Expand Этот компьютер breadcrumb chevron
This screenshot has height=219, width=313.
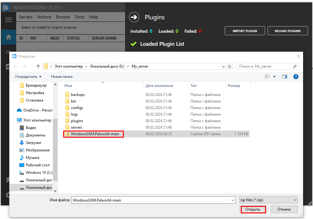[86, 66]
